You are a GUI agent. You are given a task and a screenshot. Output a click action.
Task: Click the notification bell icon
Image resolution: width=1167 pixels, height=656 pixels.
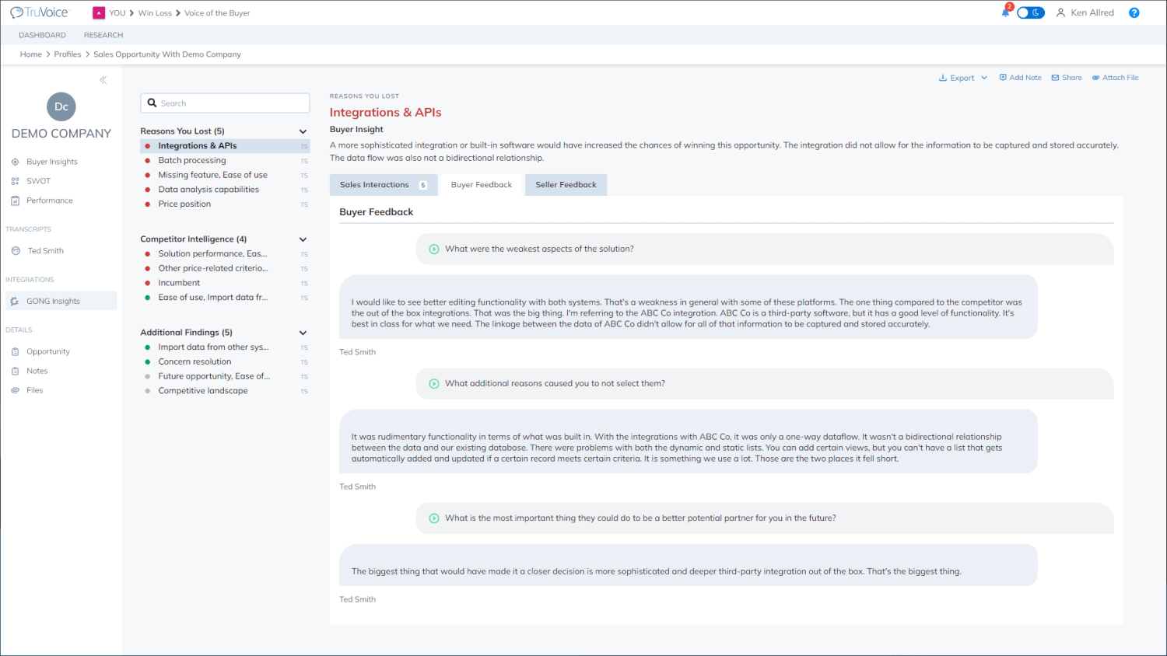1005,12
